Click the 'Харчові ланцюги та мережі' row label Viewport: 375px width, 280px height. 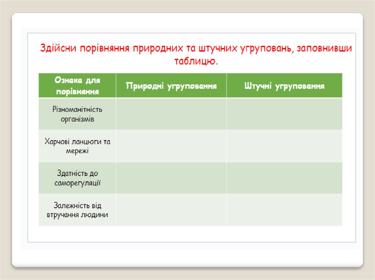pos(77,146)
